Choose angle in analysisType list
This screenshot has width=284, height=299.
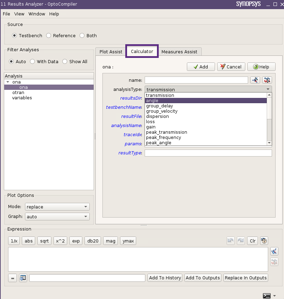point(206,100)
